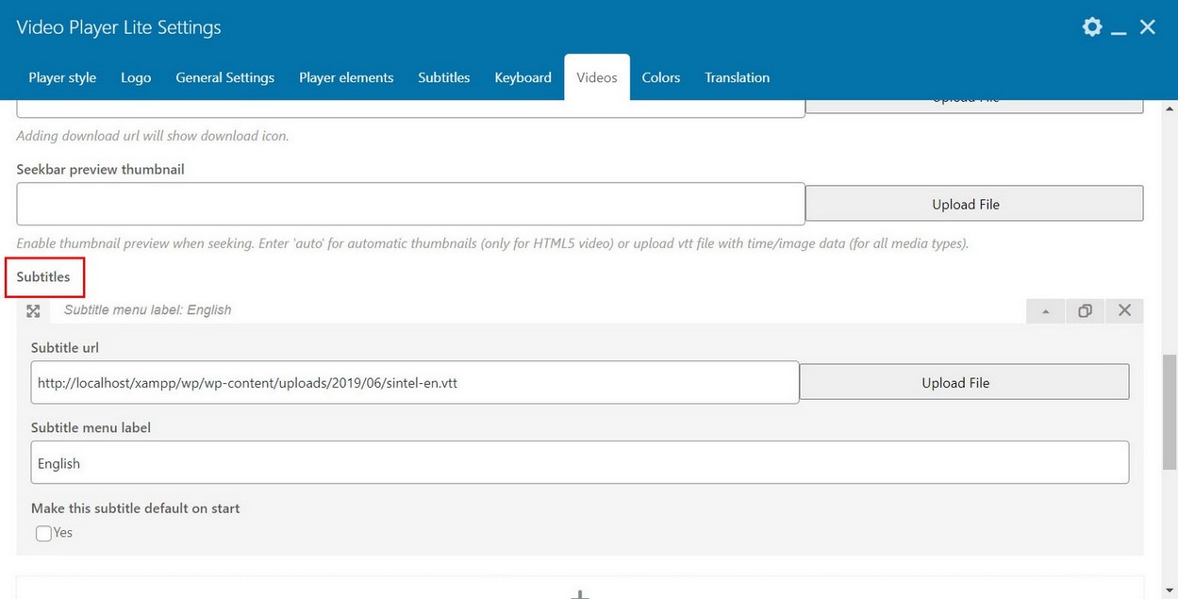Close the Video Player Lite Settings panel

[1148, 26]
